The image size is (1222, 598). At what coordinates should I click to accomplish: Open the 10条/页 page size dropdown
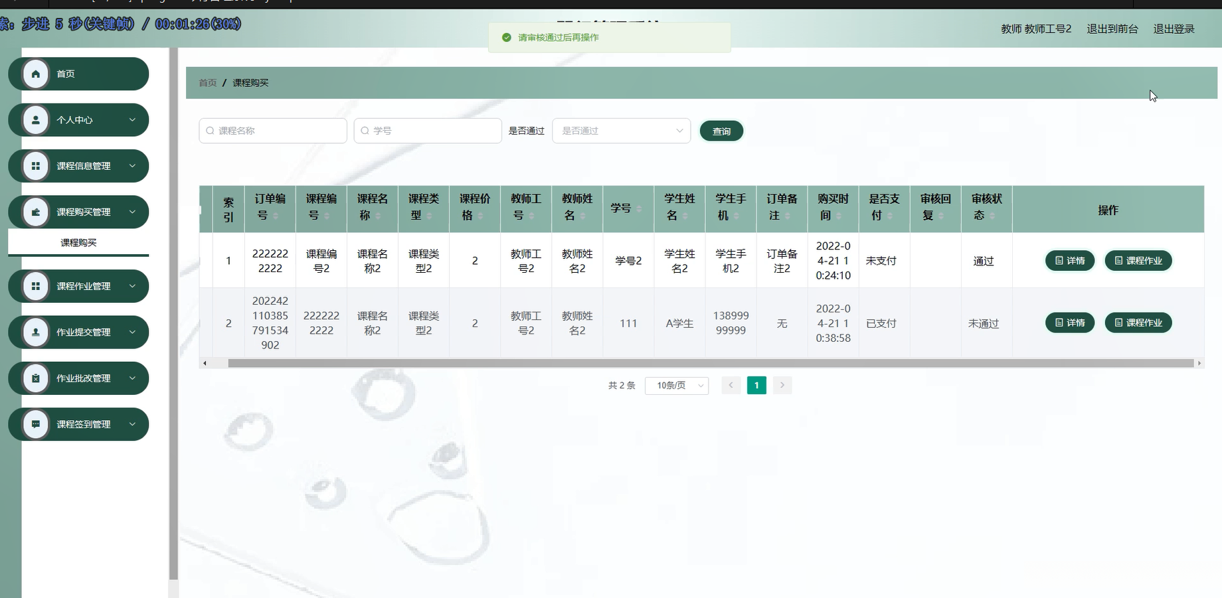point(677,386)
